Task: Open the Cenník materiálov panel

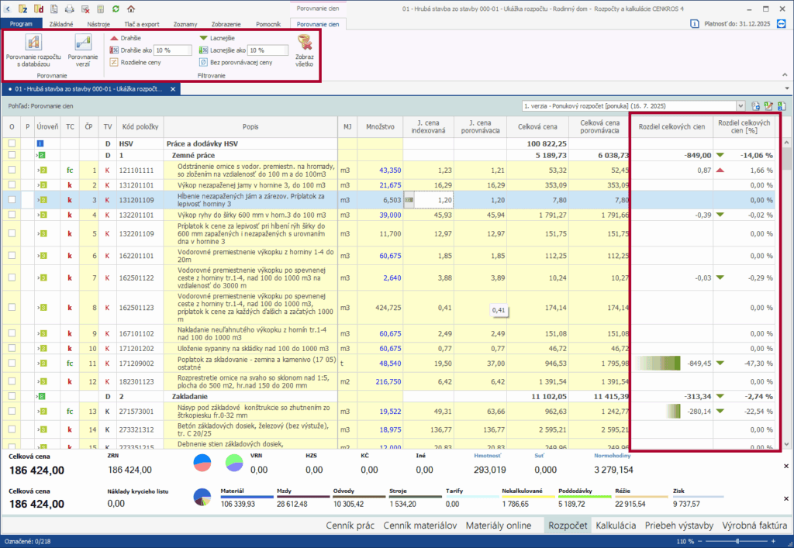Action: pyautogui.click(x=419, y=526)
